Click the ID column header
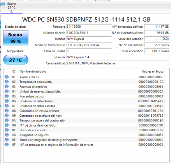This screenshot has width=171, height=164. tap(14, 71)
